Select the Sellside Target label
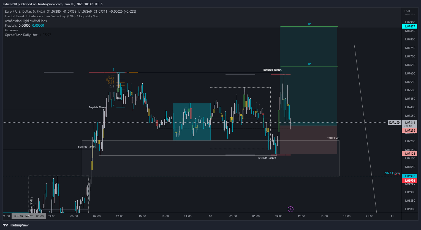Viewport: 421px width, 230px height. click(267, 158)
